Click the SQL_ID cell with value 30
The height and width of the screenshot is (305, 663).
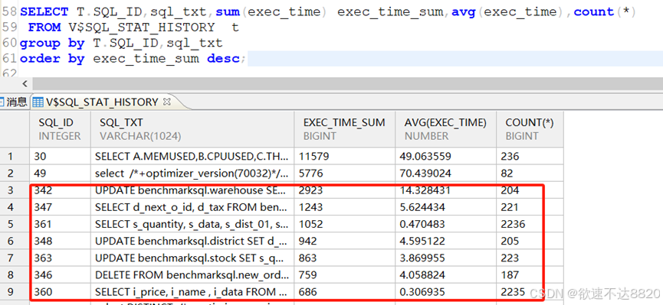pos(60,157)
